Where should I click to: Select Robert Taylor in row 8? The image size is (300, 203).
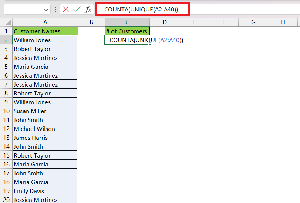pos(45,93)
